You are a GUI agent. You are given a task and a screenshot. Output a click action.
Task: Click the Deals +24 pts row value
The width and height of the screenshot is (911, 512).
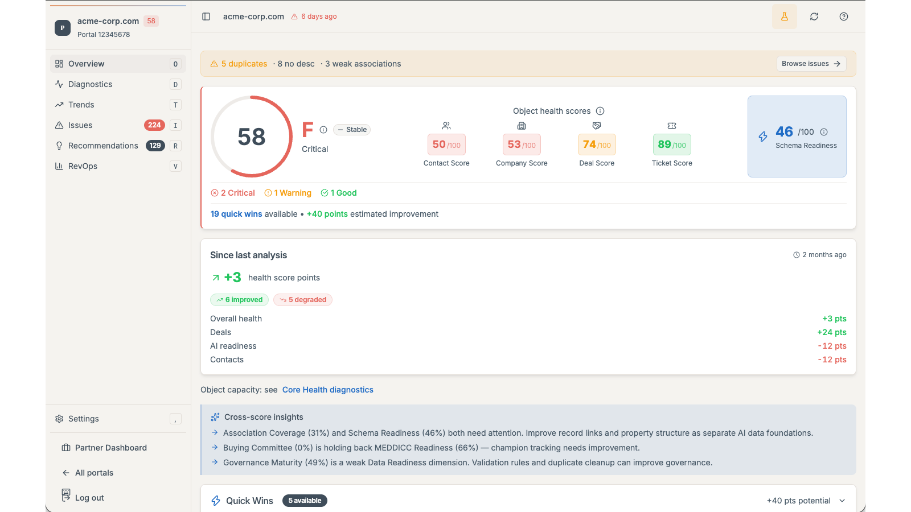(832, 332)
